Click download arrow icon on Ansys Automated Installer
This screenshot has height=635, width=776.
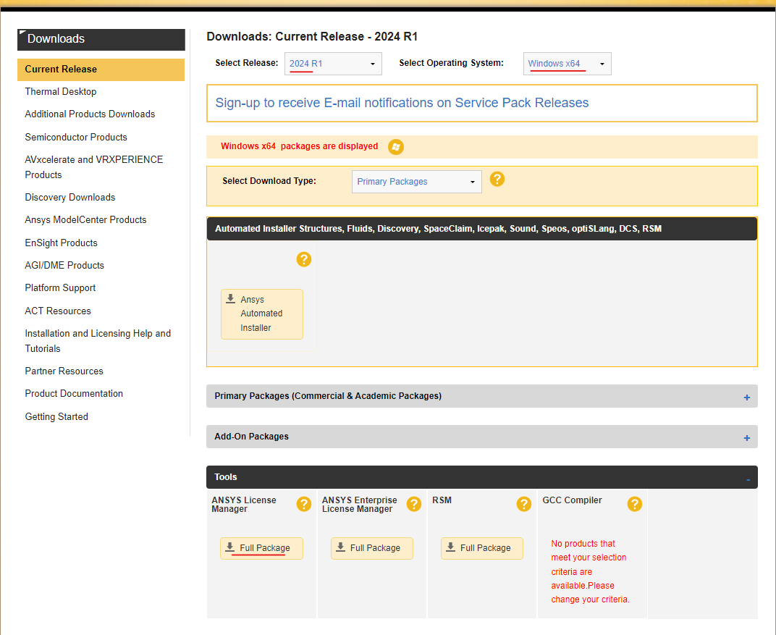231,299
